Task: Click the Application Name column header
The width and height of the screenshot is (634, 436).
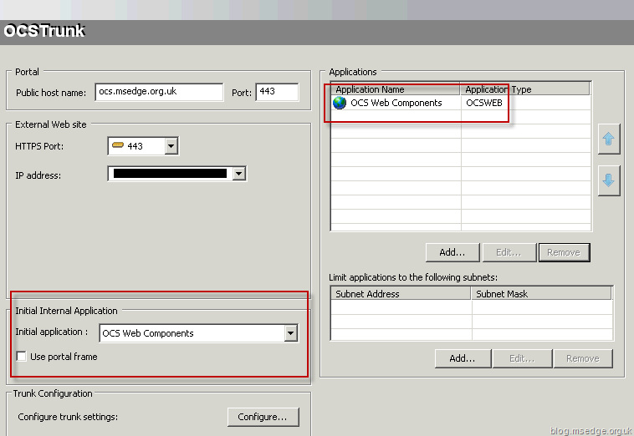Action: [396, 89]
